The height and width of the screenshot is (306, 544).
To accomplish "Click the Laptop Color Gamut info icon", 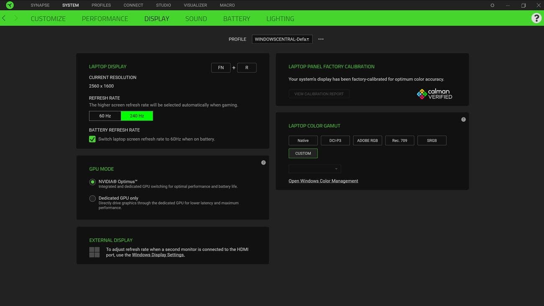I will click(463, 119).
